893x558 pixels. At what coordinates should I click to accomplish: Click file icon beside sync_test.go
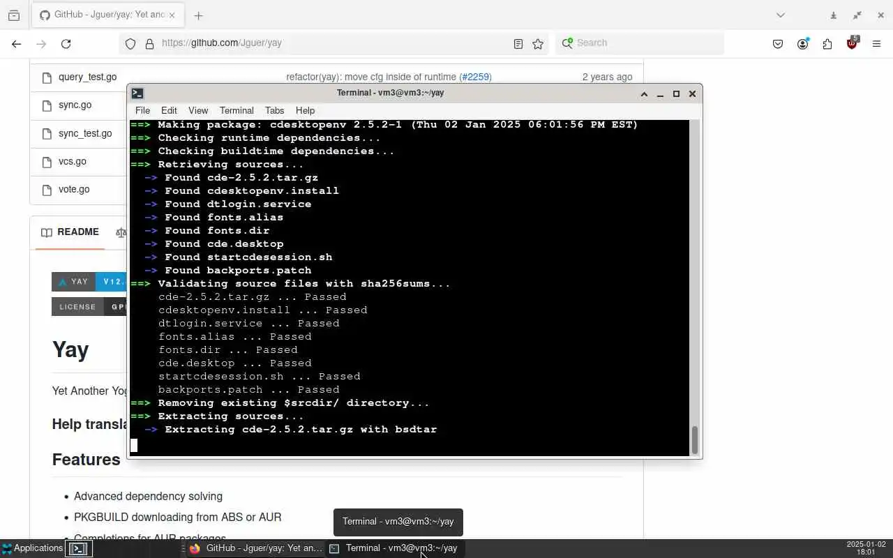(x=47, y=134)
